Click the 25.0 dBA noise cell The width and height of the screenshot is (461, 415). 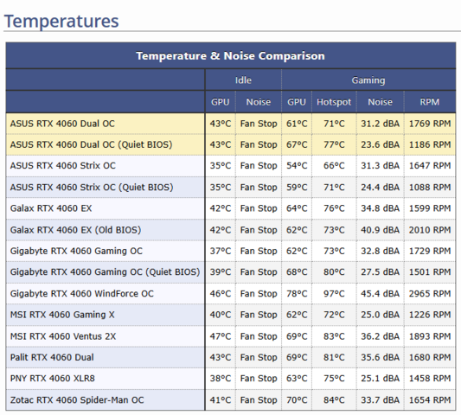point(381,315)
